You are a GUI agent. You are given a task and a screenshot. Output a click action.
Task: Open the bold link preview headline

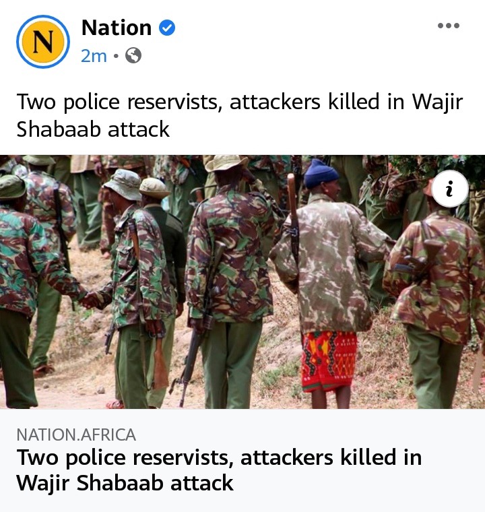click(x=219, y=470)
